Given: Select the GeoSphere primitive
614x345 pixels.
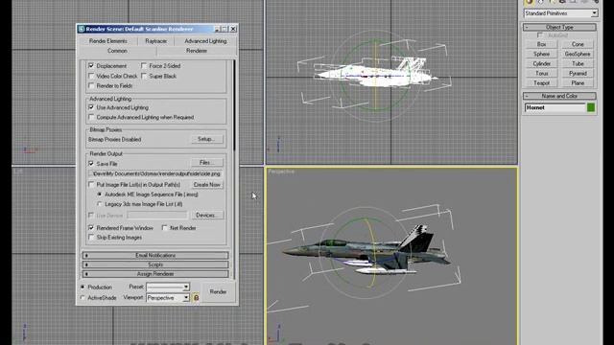Looking at the screenshot, I should tap(578, 54).
